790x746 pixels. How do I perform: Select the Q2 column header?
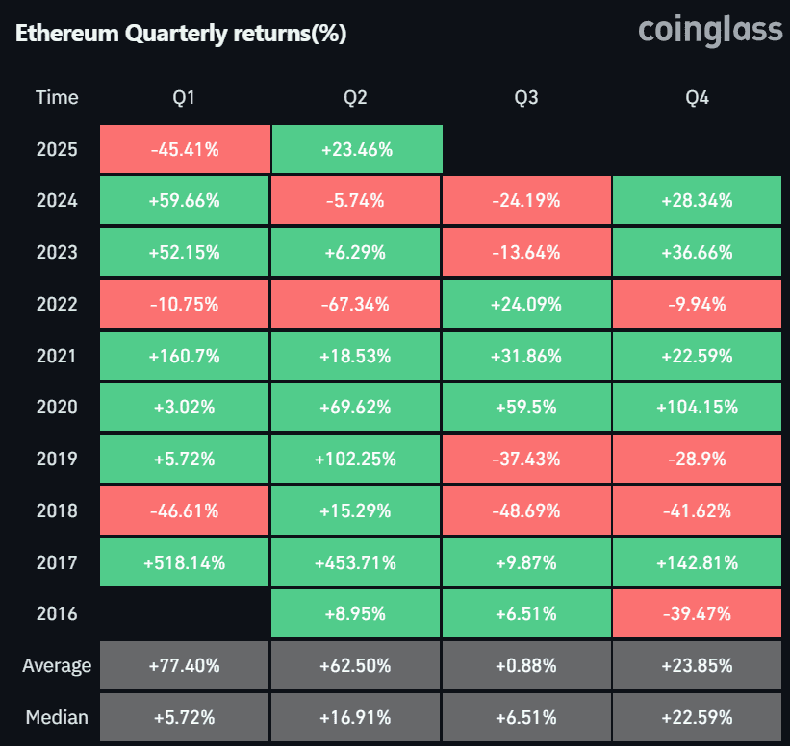[x=356, y=97]
